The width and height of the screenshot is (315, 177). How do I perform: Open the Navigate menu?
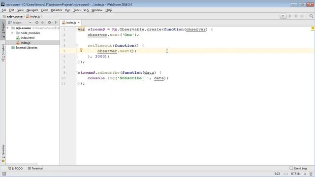[x=32, y=10]
